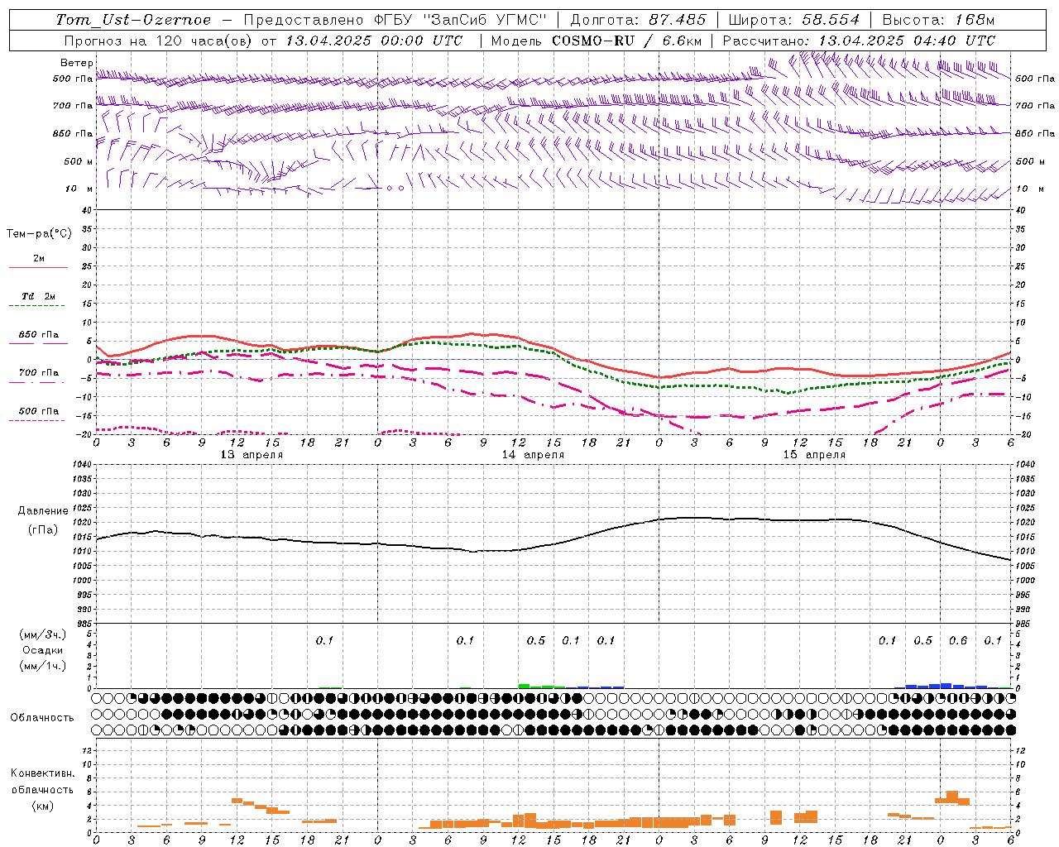The height and width of the screenshot is (847, 1059).
Task: Click the station title "Tom_Ust-Ozernoe"
Action: (x=133, y=20)
